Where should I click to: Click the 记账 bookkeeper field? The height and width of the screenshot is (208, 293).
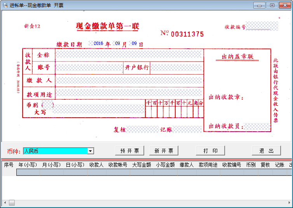point(187,129)
